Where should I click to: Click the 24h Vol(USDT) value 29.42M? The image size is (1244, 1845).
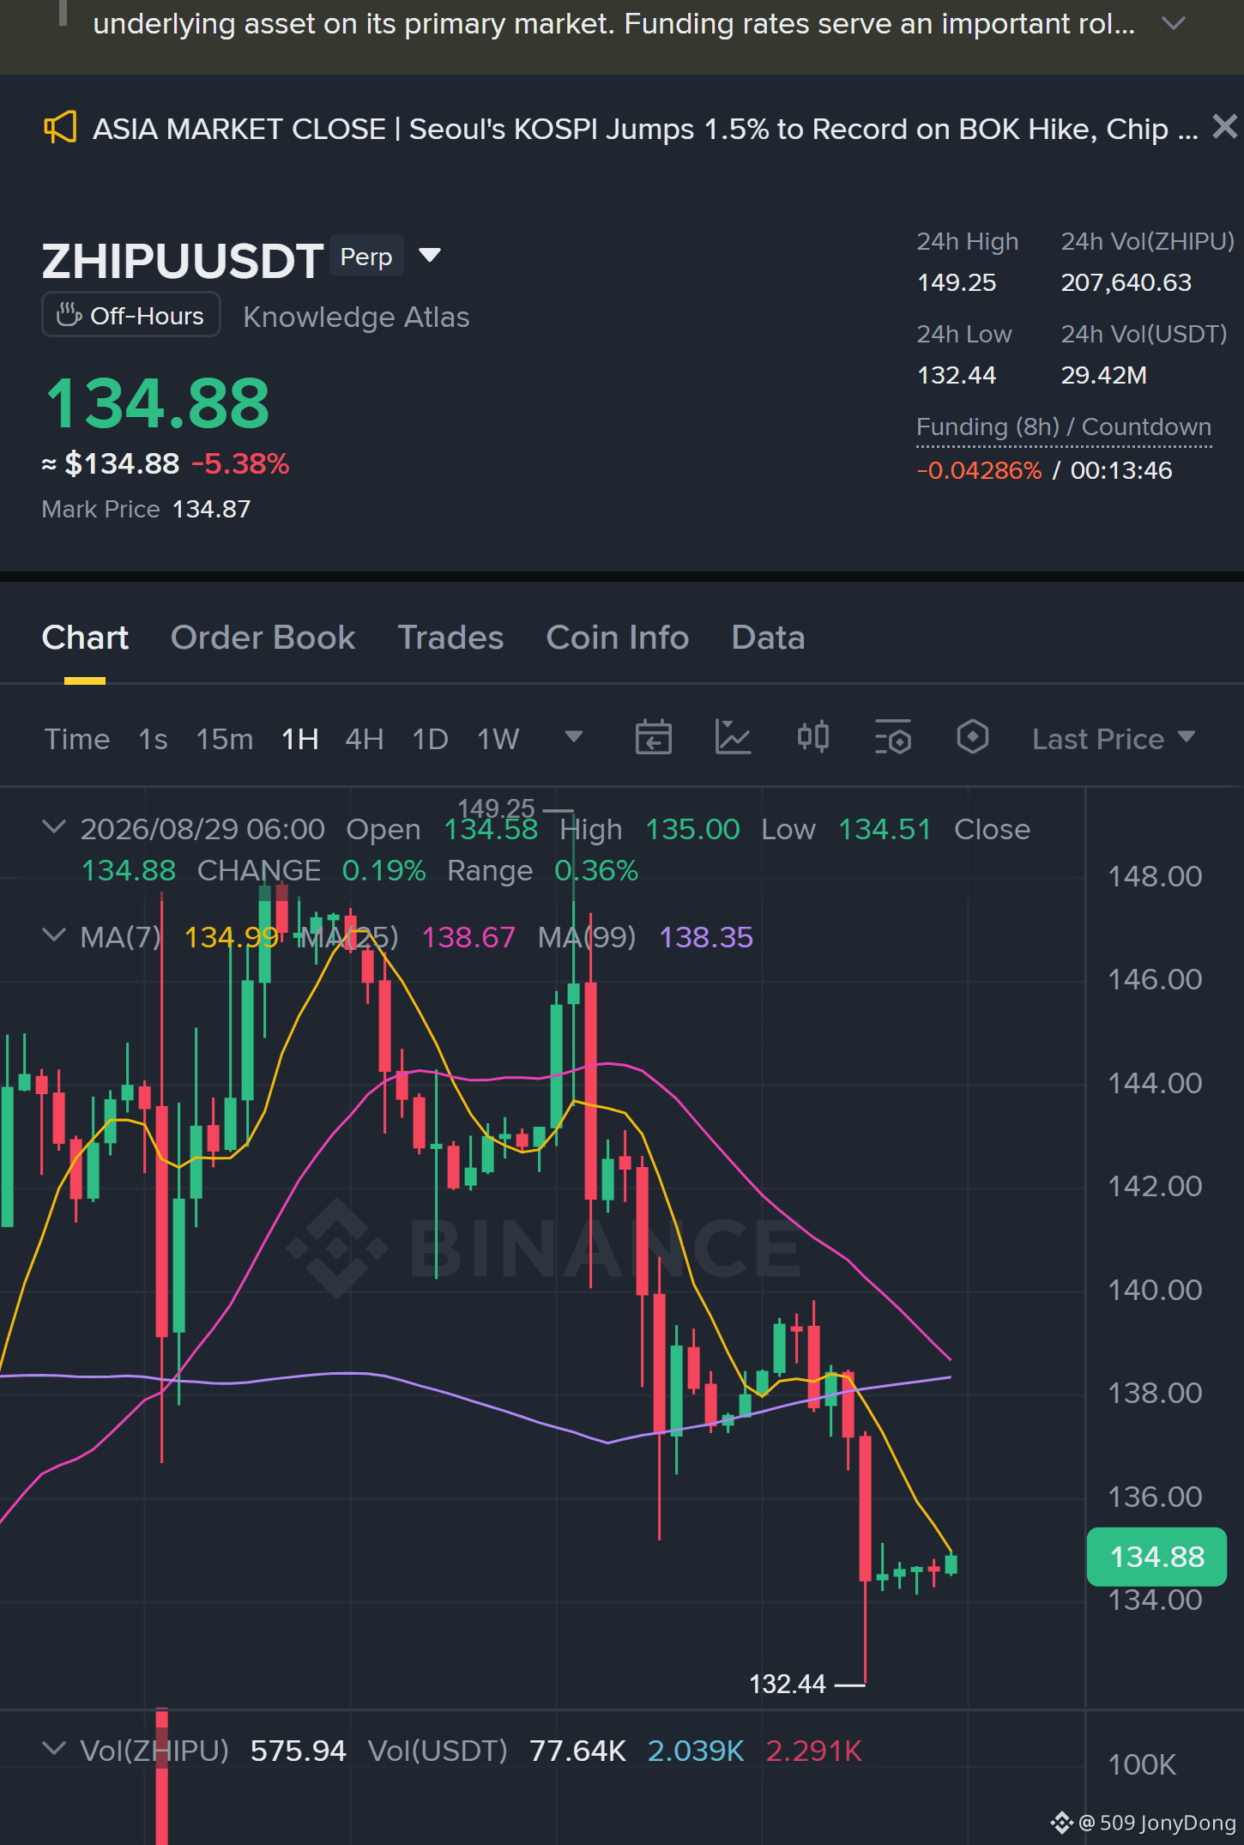point(1104,375)
